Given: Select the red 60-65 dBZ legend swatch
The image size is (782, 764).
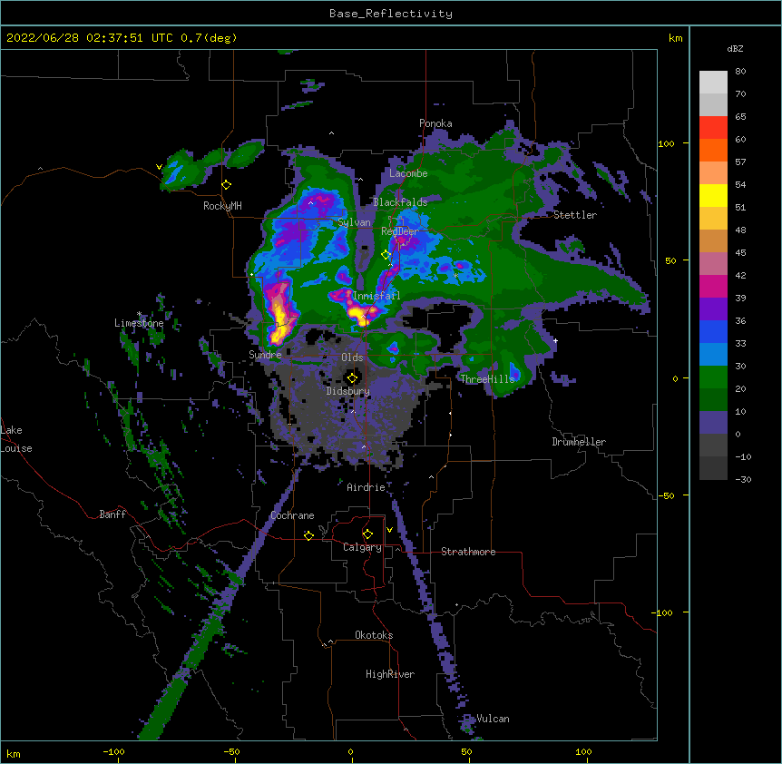Looking at the screenshot, I should (713, 128).
